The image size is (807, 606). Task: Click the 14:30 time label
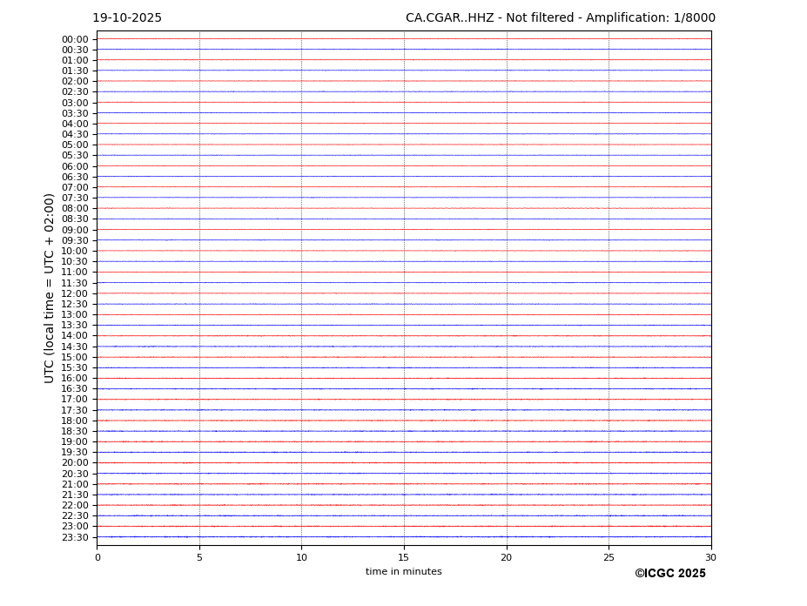(x=75, y=347)
